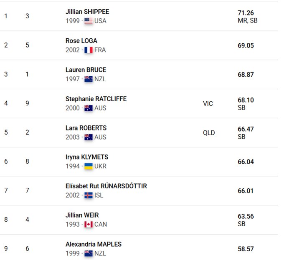Click the Icelandic flag under Elísabet Rut Rúnarsdóttir
The width and height of the screenshot is (284, 260).
(88, 195)
